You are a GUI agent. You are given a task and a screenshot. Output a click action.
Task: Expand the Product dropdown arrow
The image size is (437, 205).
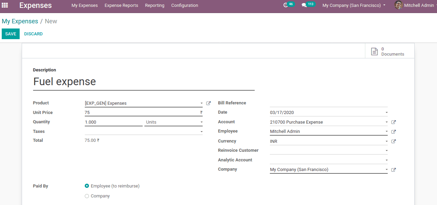tap(201, 103)
